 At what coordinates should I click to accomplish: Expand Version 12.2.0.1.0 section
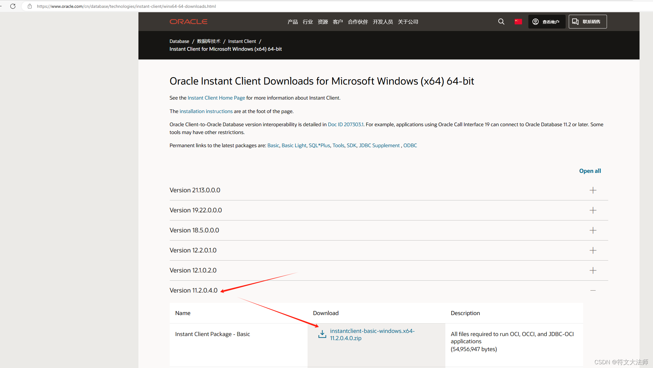tap(593, 251)
